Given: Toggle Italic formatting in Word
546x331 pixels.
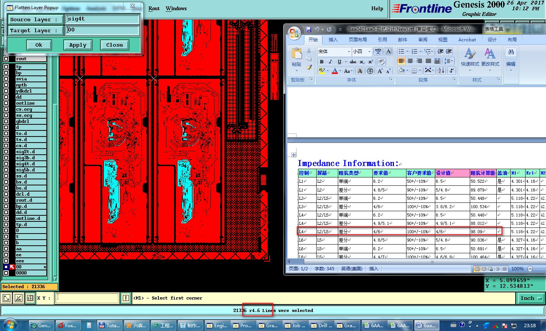Looking at the screenshot, I should tap(330, 61).
